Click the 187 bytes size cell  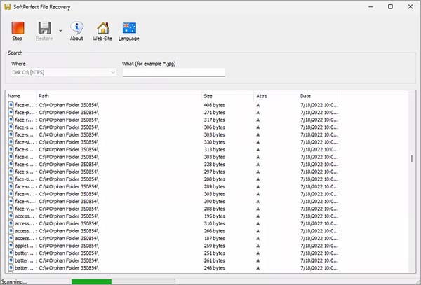point(214,238)
